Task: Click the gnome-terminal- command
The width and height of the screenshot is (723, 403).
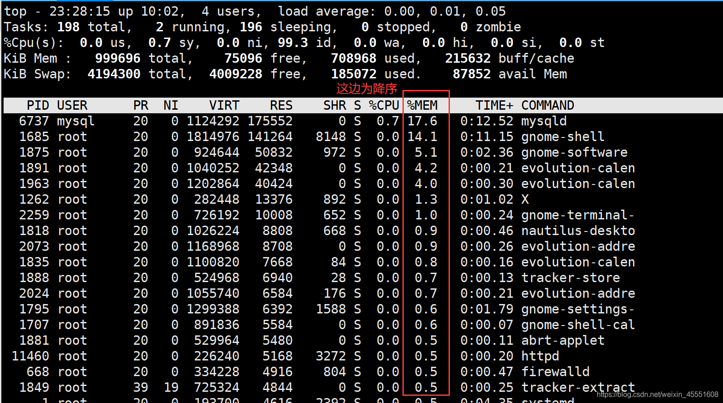Action: (x=578, y=215)
